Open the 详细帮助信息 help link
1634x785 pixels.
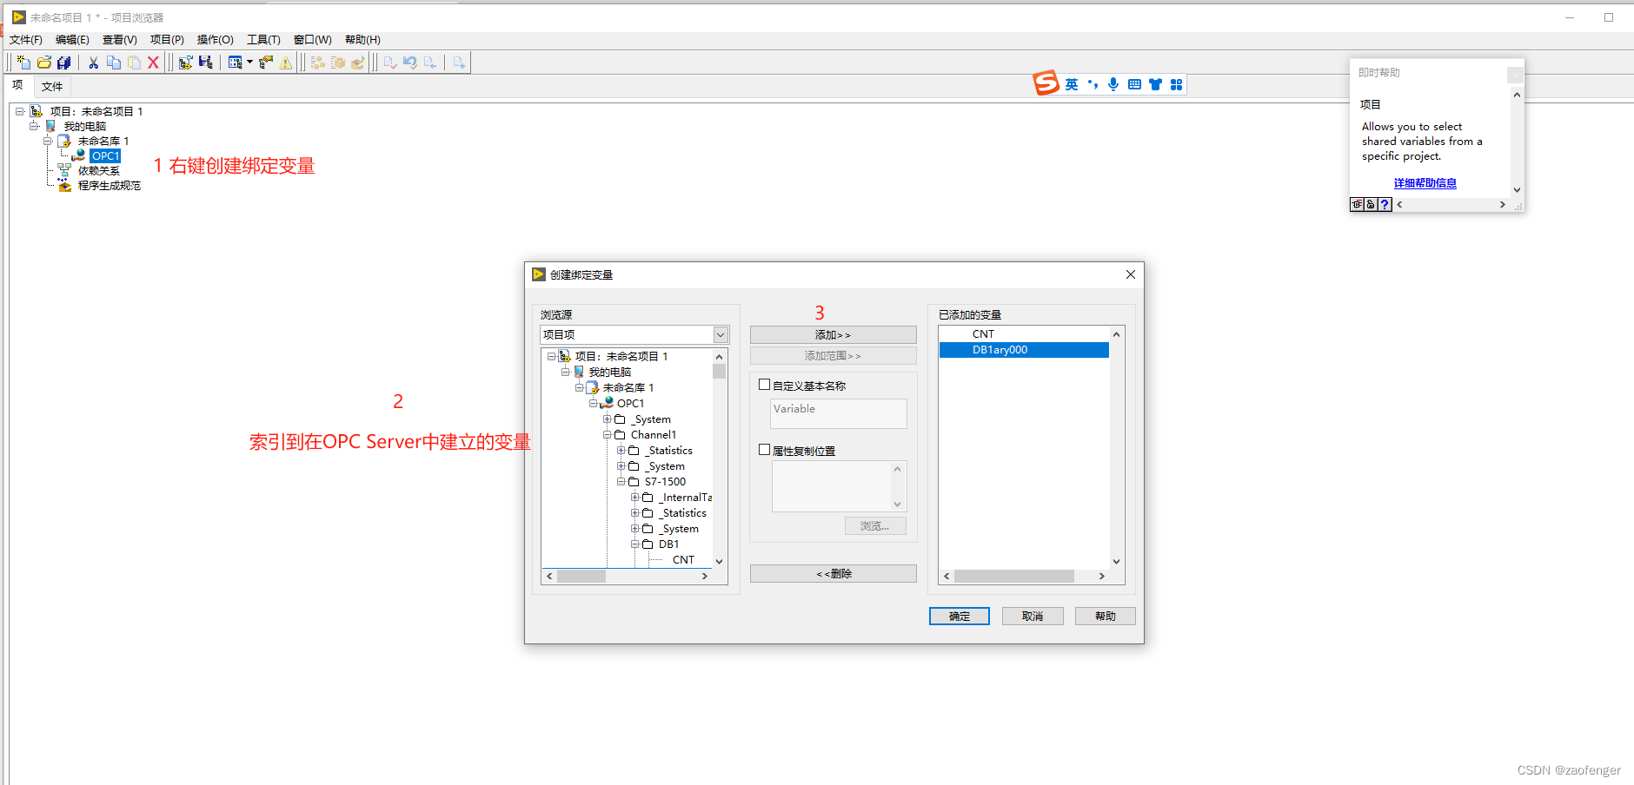1425,182
